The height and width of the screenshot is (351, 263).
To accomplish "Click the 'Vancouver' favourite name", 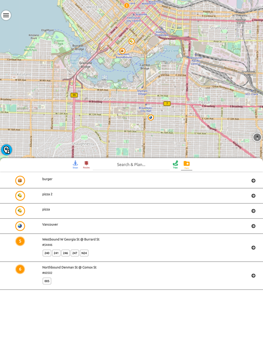I will click(50, 224).
